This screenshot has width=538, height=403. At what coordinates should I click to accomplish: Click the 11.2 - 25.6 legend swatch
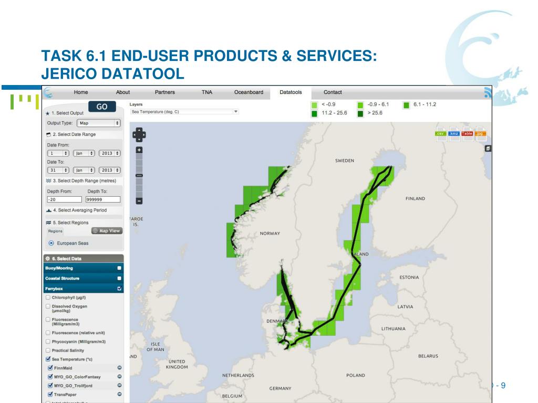pyautogui.click(x=314, y=113)
